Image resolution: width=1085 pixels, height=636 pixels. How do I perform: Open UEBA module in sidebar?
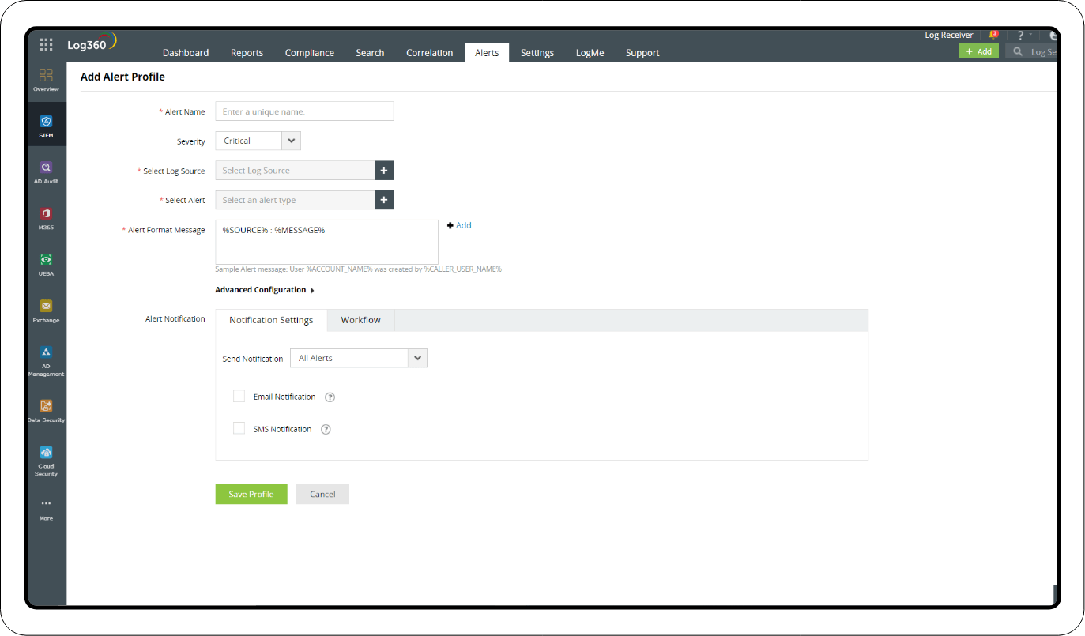[46, 265]
